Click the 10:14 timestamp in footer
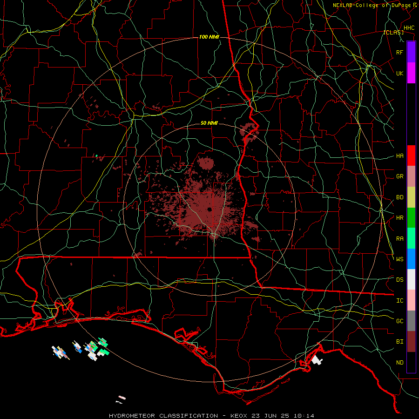Image resolution: width=419 pixels, height=419 pixels. (x=304, y=416)
